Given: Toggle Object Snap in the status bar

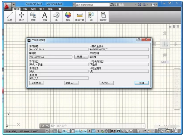Looking at the screenshot, I should click(68, 131).
